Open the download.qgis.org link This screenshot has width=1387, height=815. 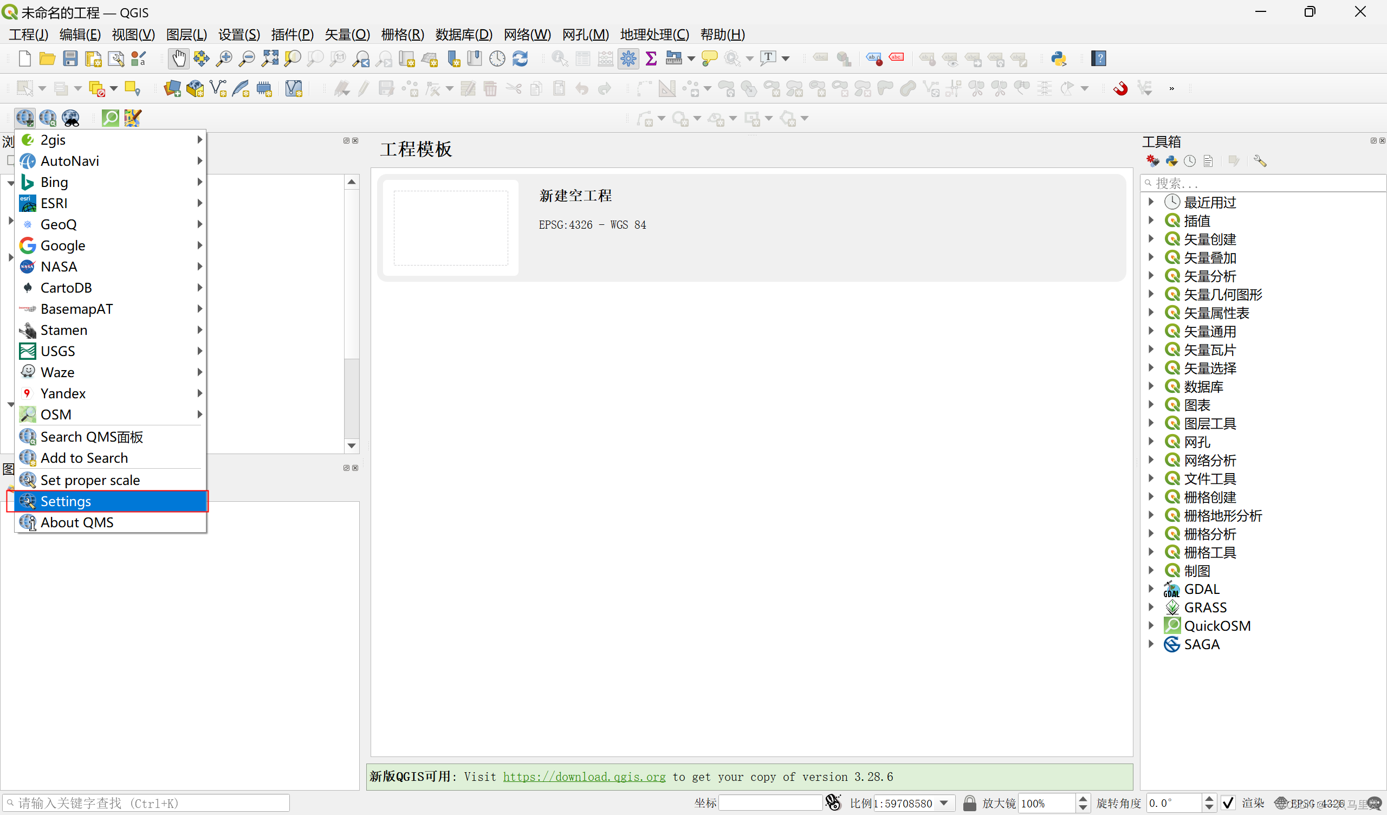tap(584, 777)
